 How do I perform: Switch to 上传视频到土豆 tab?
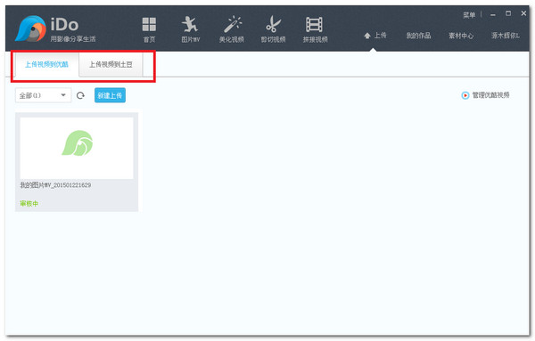coord(111,64)
